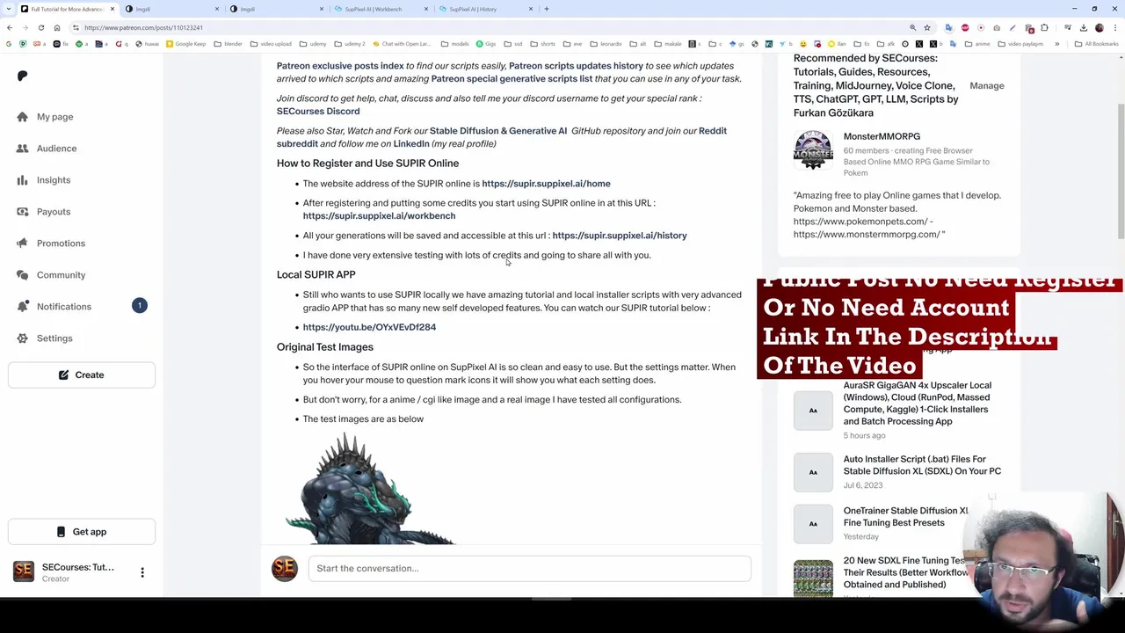Open Settings from the sidebar
The width and height of the screenshot is (1125, 633).
[x=54, y=338]
